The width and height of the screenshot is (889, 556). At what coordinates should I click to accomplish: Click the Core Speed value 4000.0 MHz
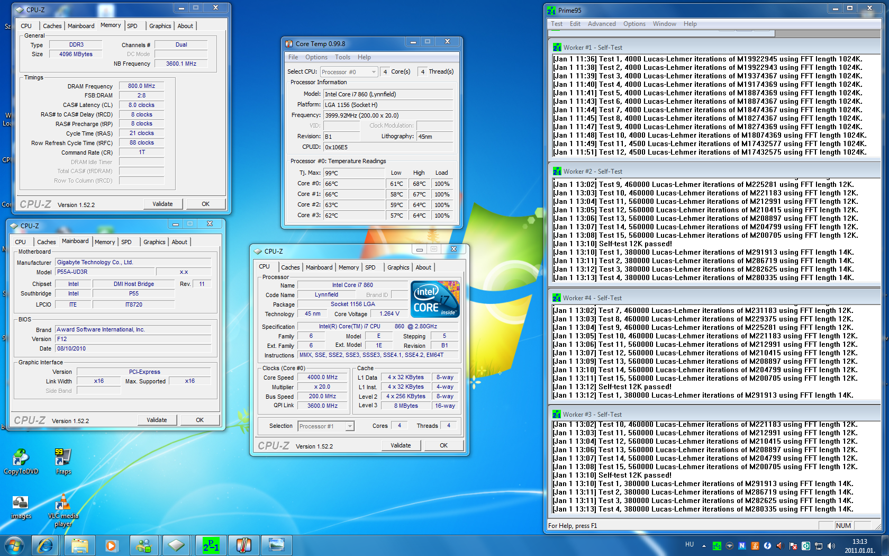(322, 378)
